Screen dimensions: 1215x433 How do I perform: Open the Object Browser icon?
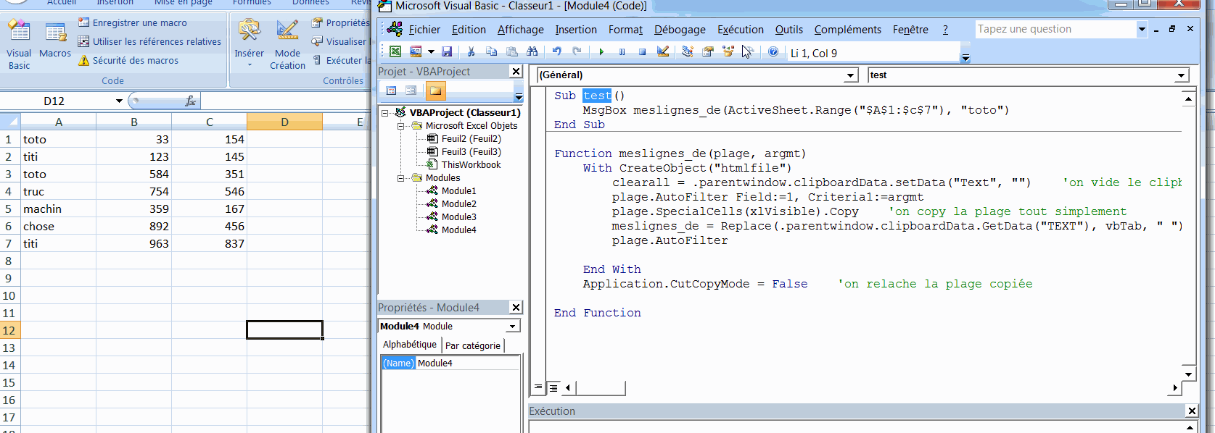tap(728, 51)
